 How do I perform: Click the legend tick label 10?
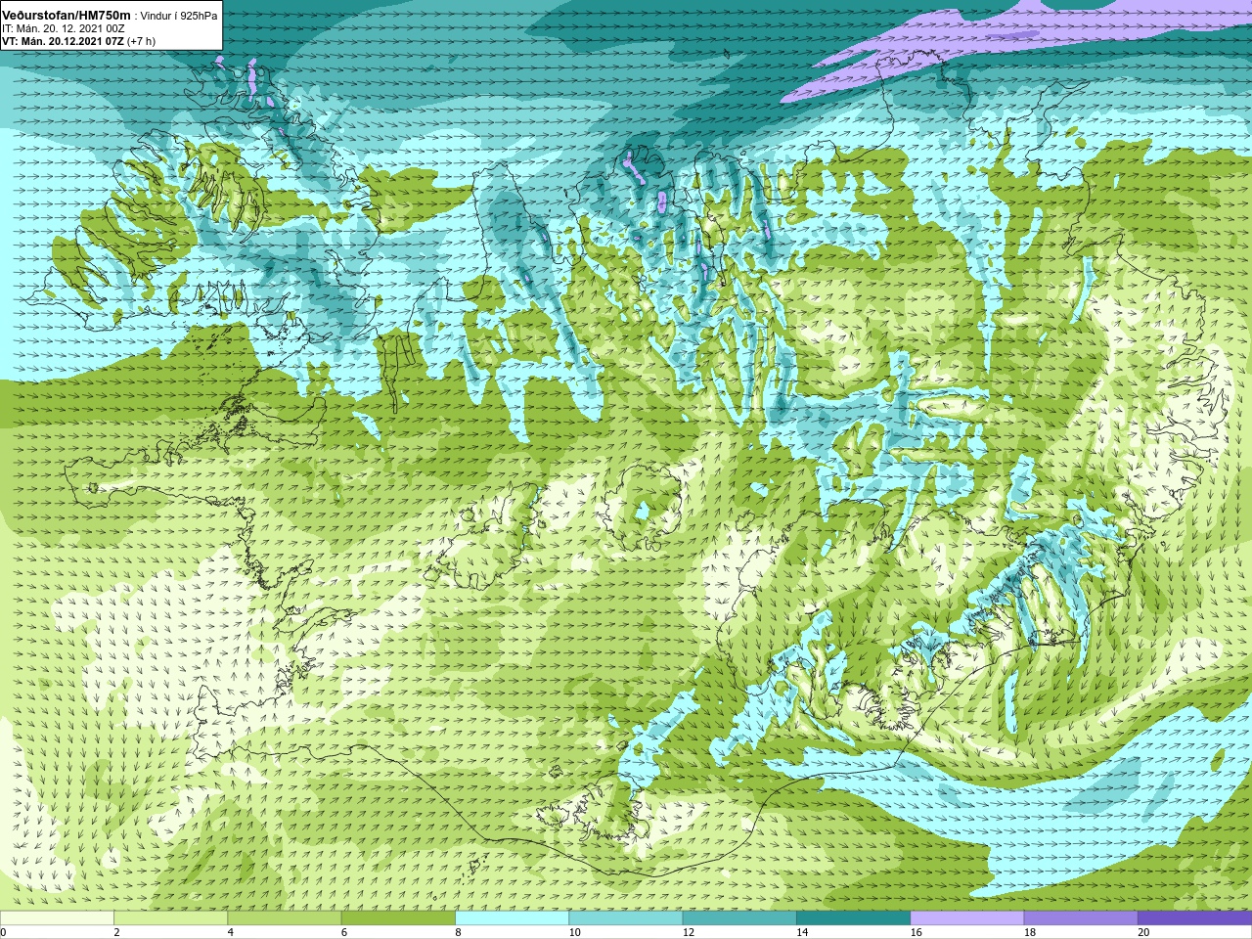575,932
